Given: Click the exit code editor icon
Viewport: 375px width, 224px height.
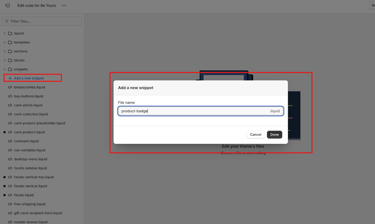Looking at the screenshot, I should click(x=7, y=5).
